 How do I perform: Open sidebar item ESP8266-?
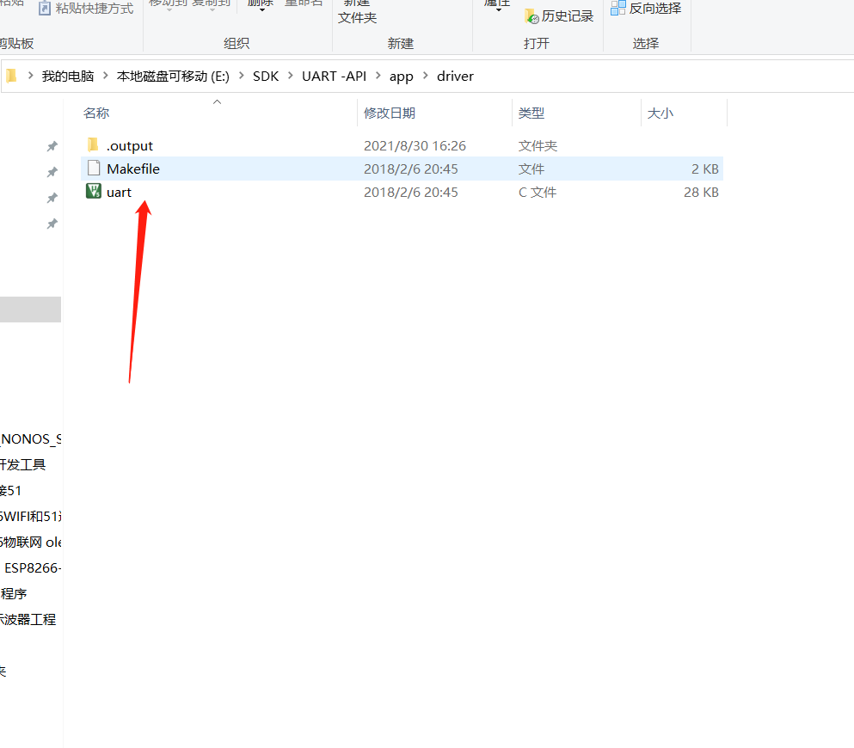pyautogui.click(x=33, y=567)
